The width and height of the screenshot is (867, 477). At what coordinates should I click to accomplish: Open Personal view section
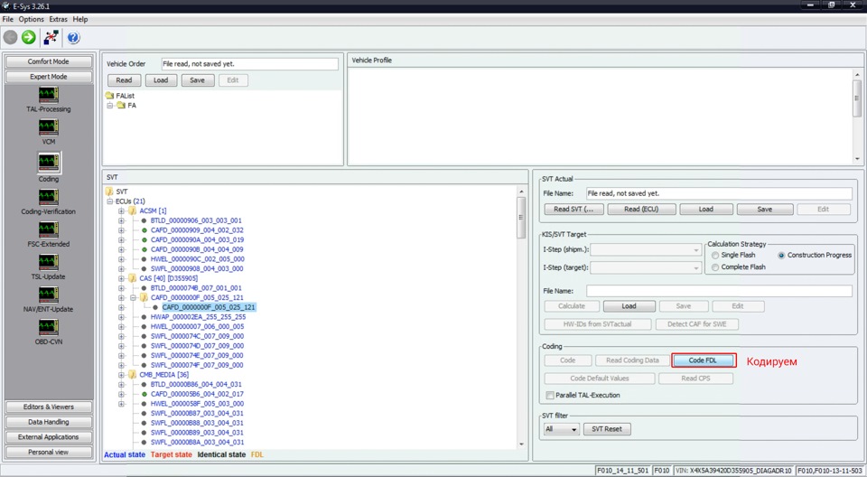[49, 452]
